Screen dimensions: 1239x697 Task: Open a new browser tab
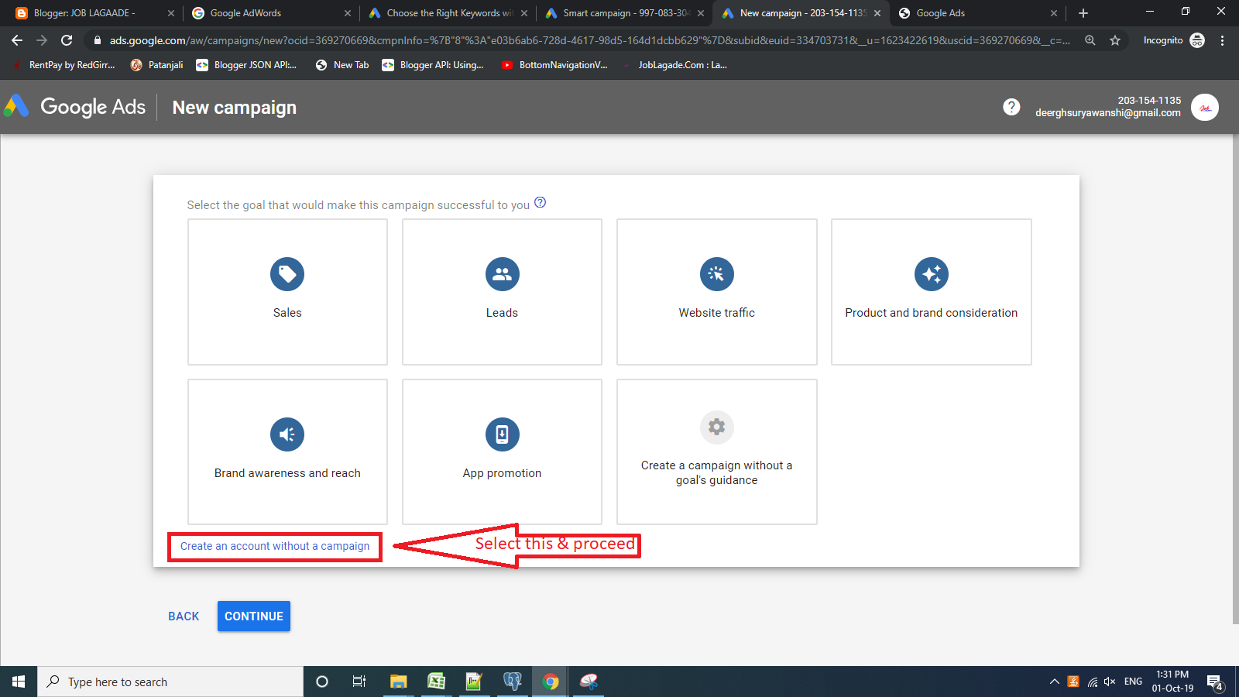[x=1083, y=13]
